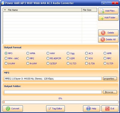Click the conversion progress bar
Image resolution: width=120 pixels, height=113 pixels.
tap(60, 102)
